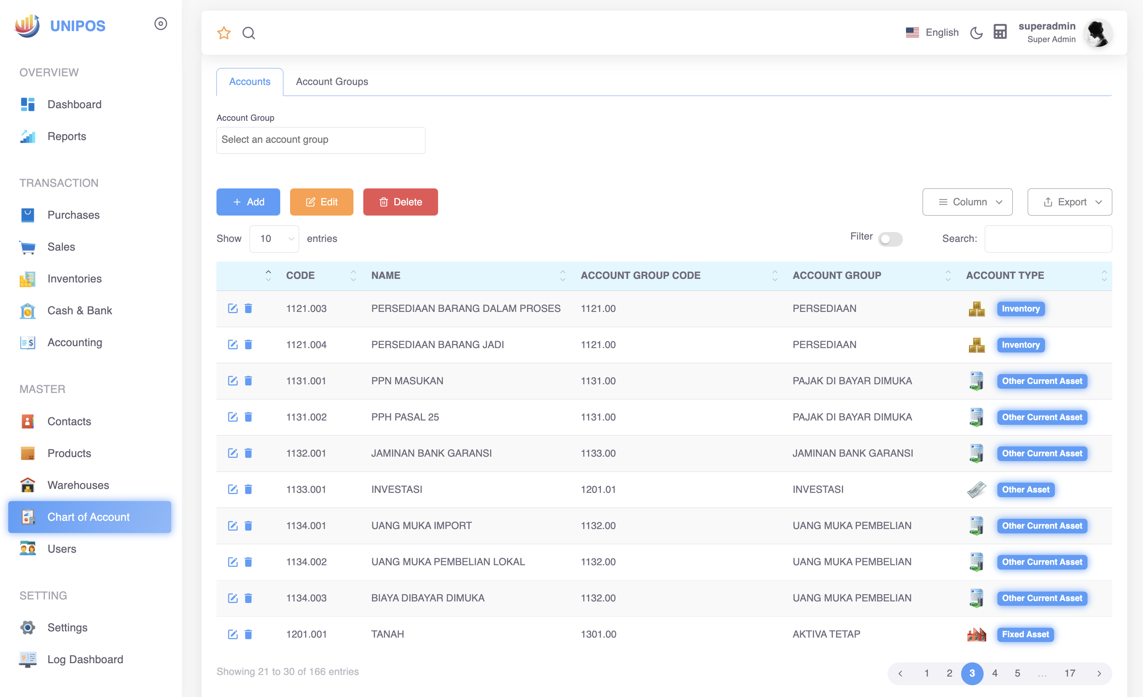Delete PERSEDIAAN BARANG JADI row icon
This screenshot has width=1143, height=697.
[x=248, y=344]
